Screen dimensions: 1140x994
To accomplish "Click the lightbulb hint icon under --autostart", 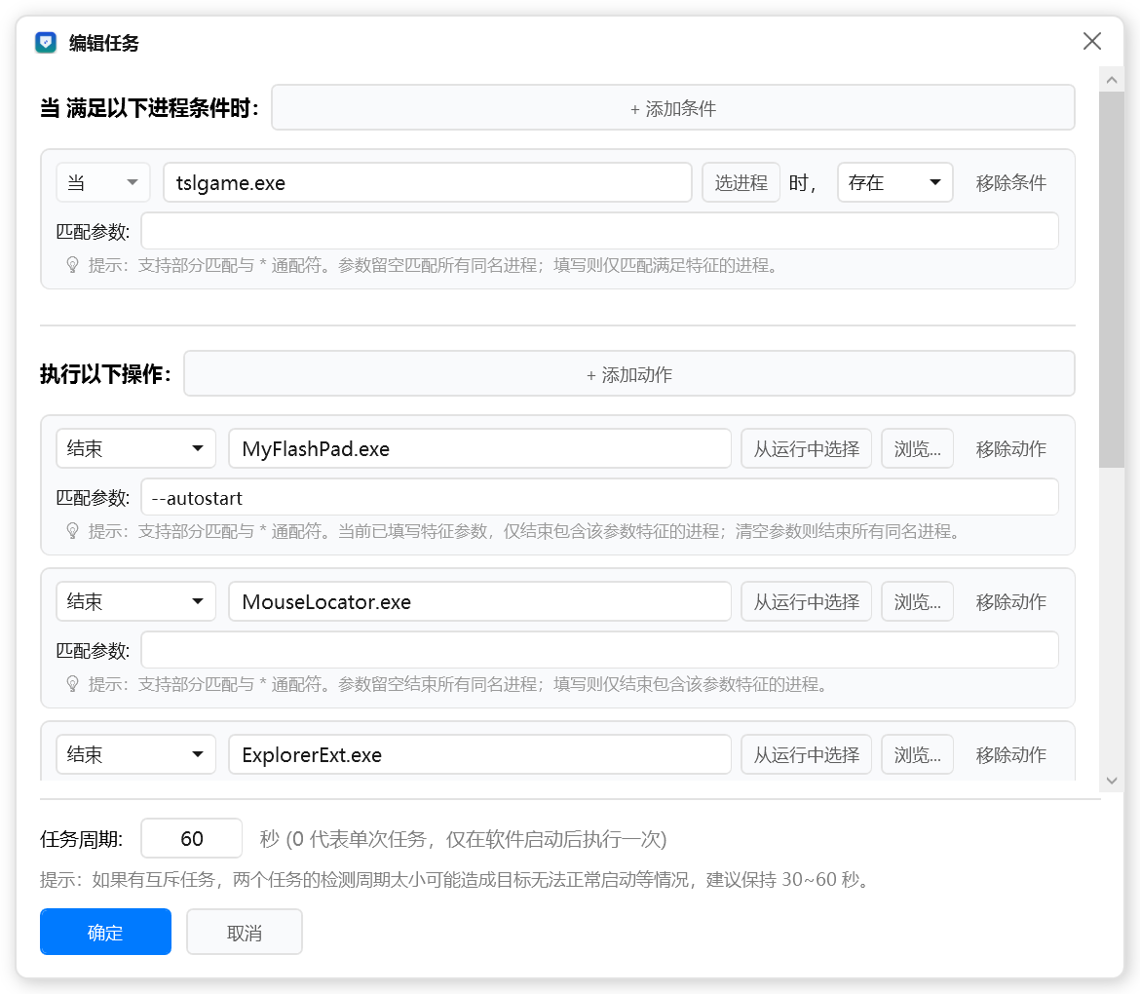I will click(72, 531).
